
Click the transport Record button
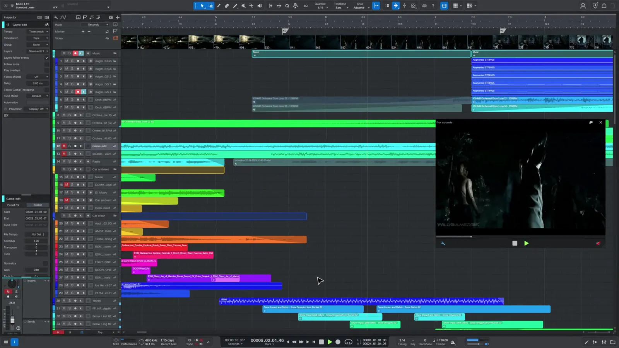(x=338, y=342)
